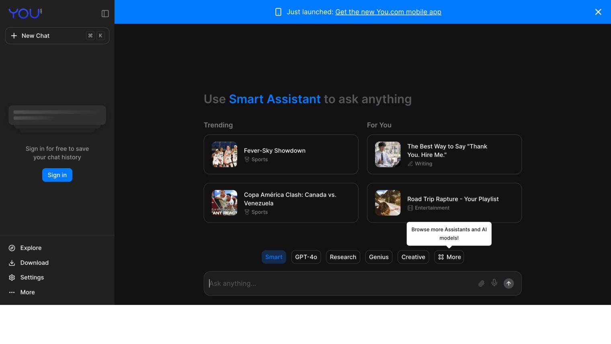Click the send arrow button
611x344 pixels.
(508, 284)
